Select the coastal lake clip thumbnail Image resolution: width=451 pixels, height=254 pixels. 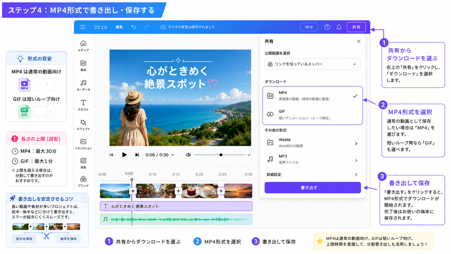click(x=115, y=191)
